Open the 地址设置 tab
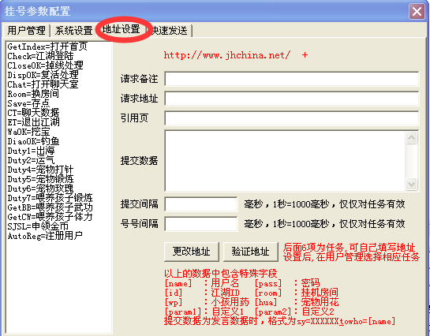This screenshot has height=336, width=430. coord(122,29)
